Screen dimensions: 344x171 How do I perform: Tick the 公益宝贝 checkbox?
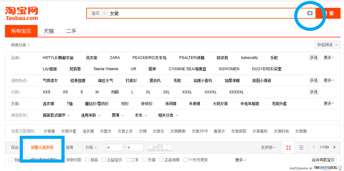[x=104, y=160]
